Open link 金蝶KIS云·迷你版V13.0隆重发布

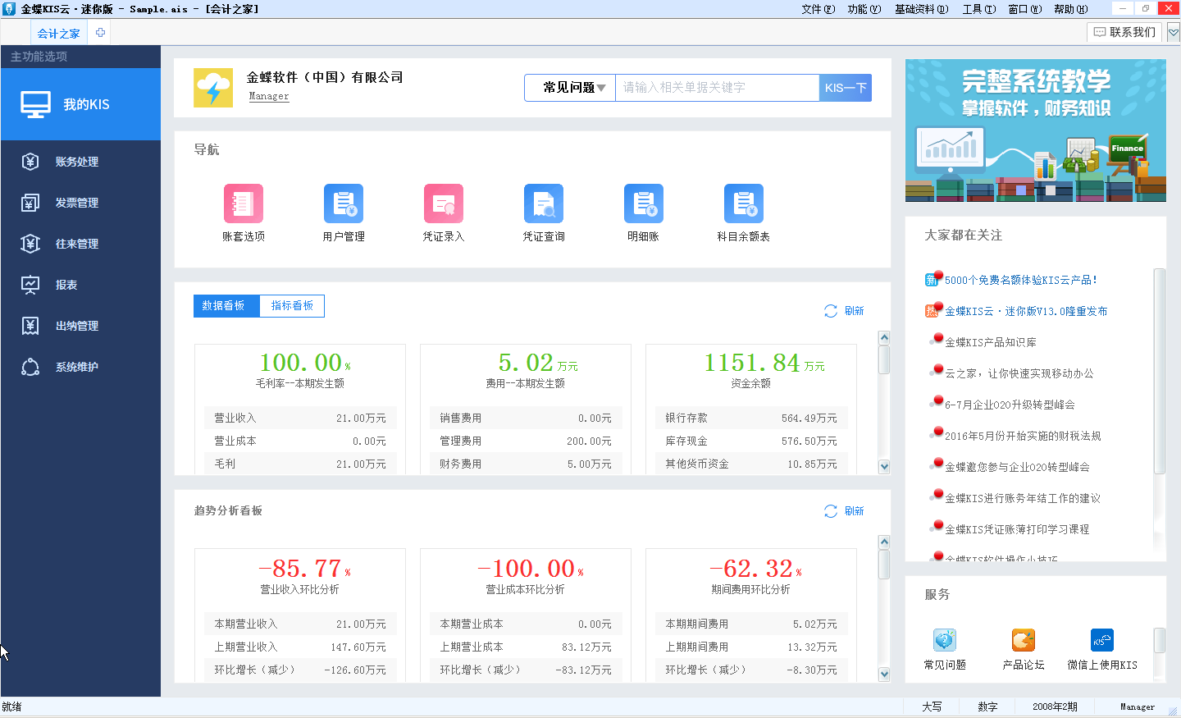click(1026, 311)
